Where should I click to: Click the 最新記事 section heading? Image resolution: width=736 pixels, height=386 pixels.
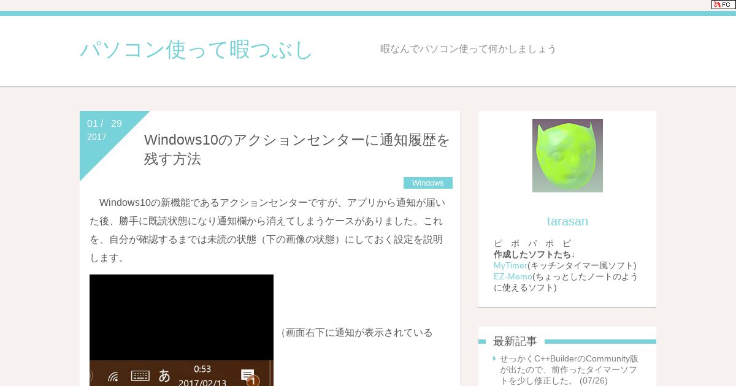pyautogui.click(x=515, y=341)
